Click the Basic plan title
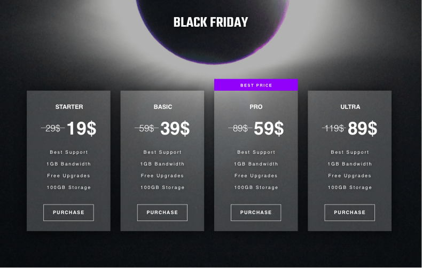This screenshot has height=268, width=422. 162,107
